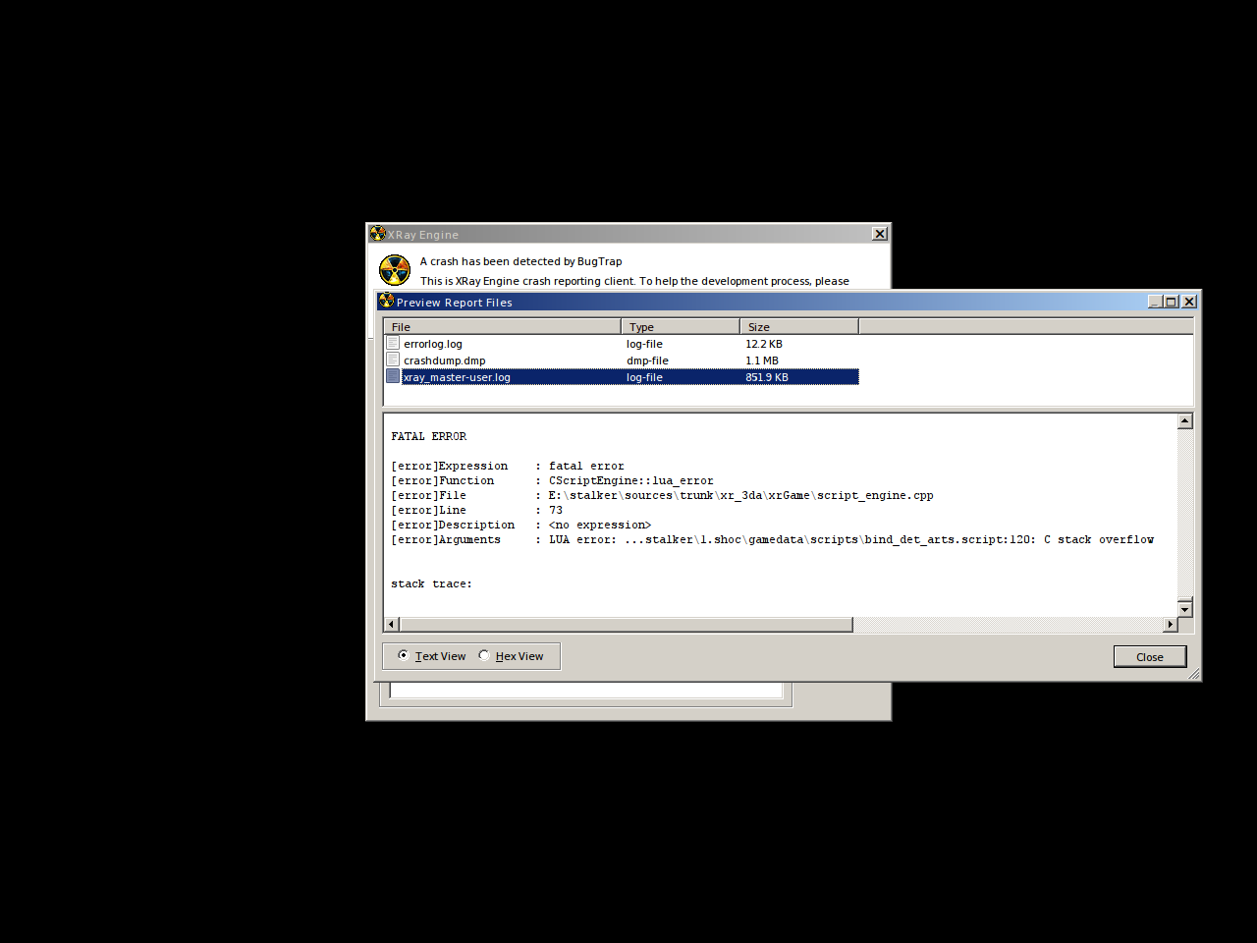Click the vertical scrollbar track in log view
The height and width of the screenshot is (943, 1257).
1185,511
